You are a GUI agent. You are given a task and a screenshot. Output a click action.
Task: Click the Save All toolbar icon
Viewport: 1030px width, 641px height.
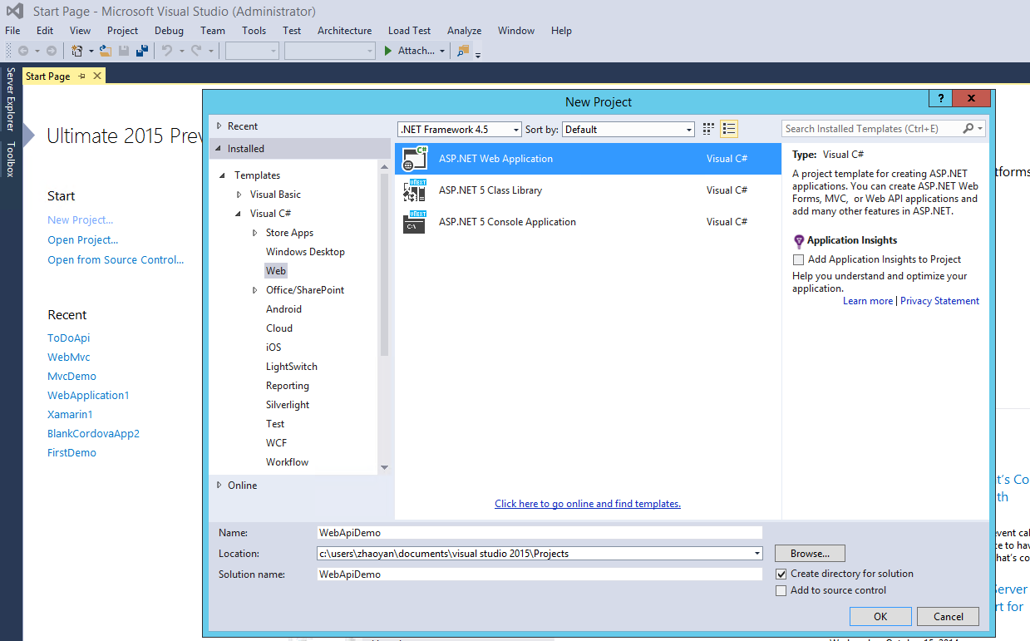coord(142,51)
